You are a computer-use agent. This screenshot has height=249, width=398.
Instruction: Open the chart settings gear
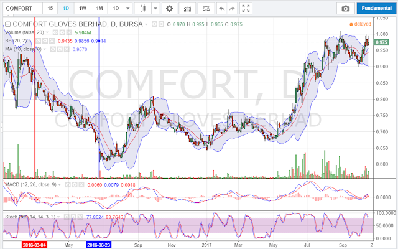(169, 8)
